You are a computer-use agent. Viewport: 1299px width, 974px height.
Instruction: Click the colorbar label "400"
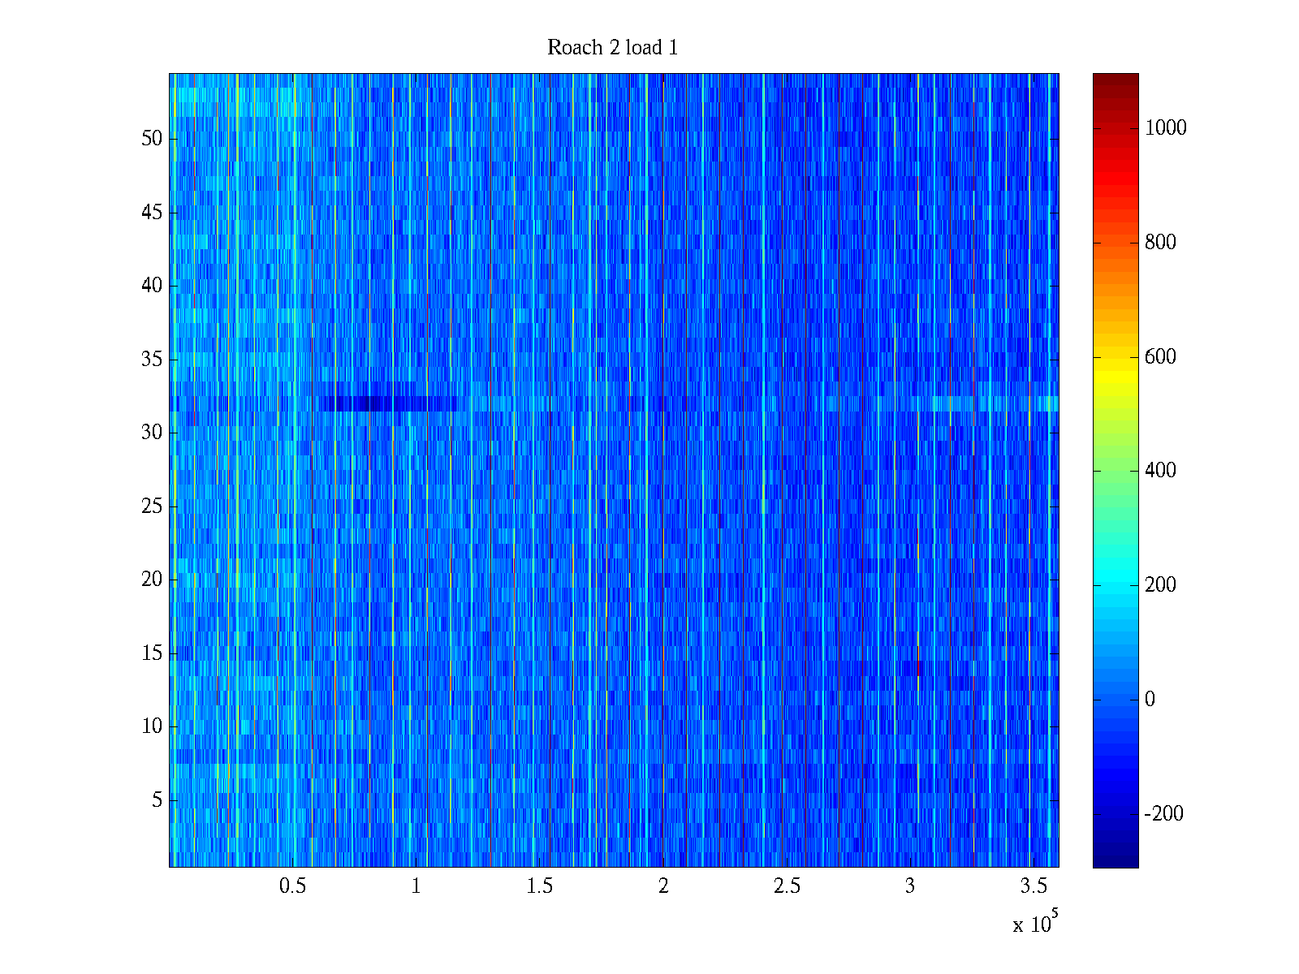(x=1159, y=471)
